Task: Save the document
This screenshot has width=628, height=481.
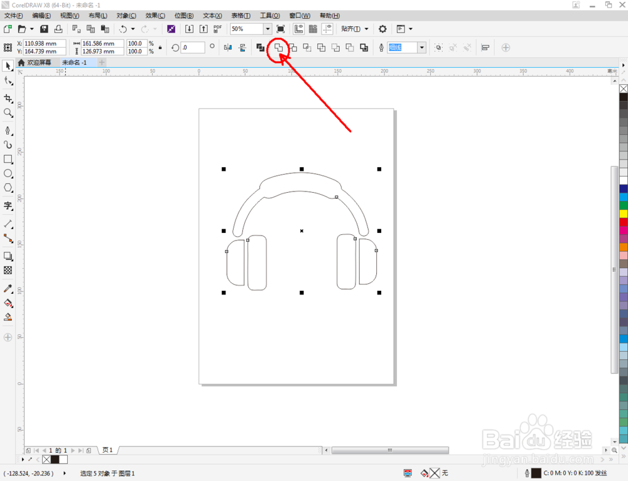Action: [44, 29]
